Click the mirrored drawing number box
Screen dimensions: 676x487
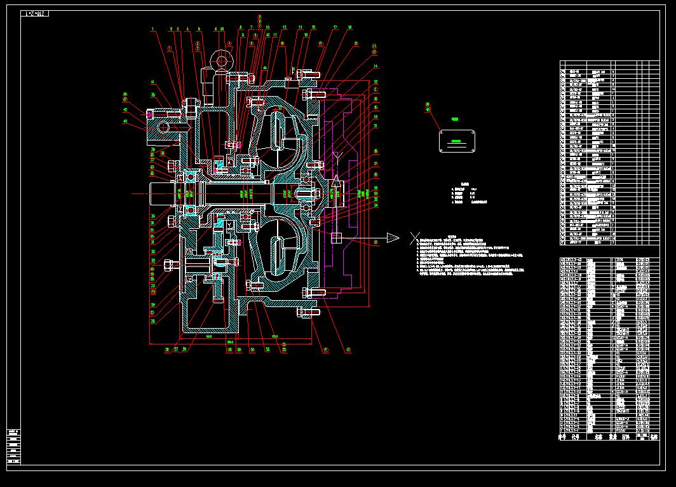35,14
